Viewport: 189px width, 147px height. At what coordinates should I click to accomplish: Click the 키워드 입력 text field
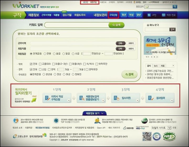[x=77, y=25]
